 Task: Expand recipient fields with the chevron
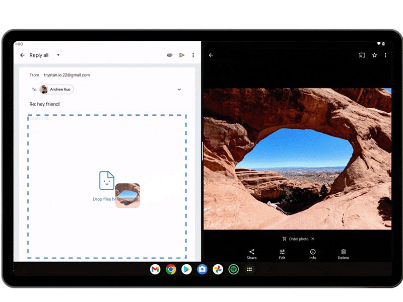click(179, 90)
